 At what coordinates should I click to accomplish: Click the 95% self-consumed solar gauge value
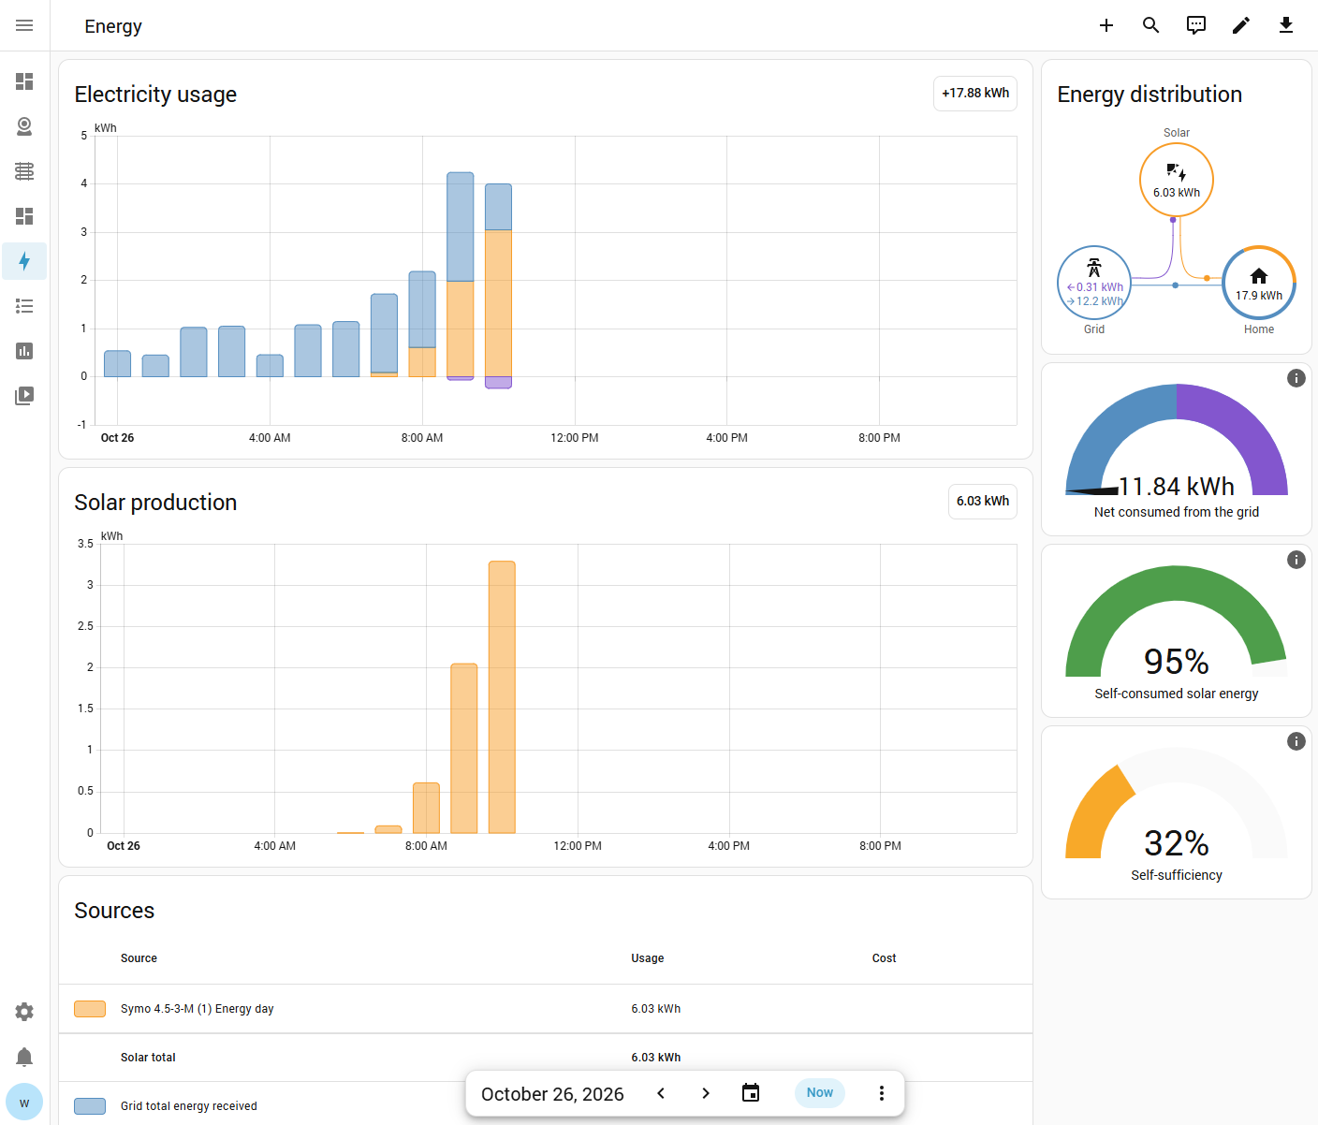(1177, 662)
